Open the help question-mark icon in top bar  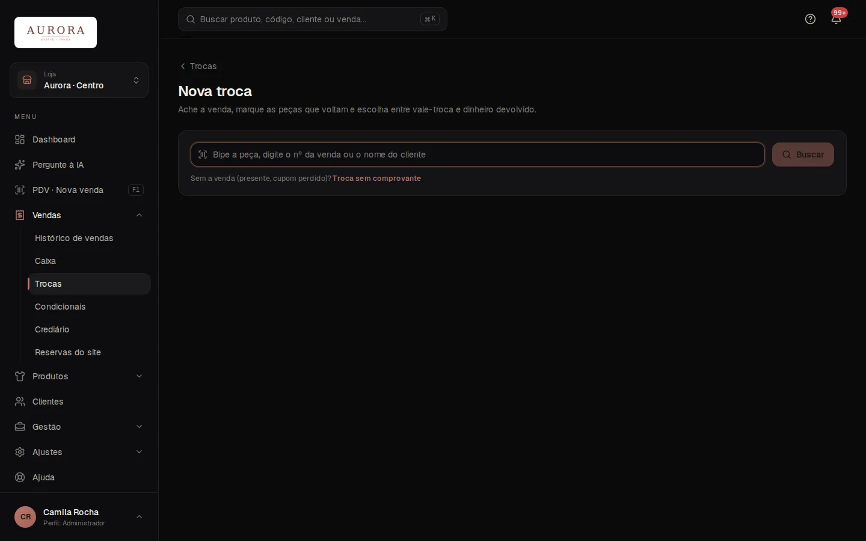point(810,19)
